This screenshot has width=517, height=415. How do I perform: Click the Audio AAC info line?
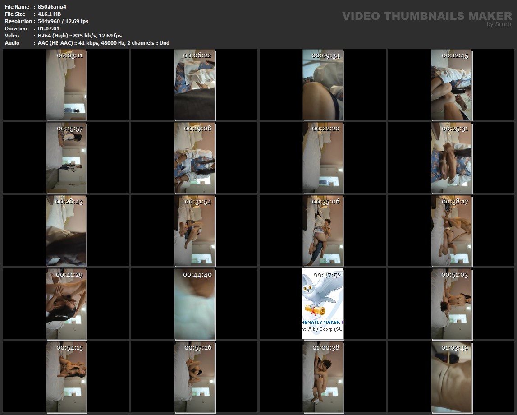click(104, 43)
